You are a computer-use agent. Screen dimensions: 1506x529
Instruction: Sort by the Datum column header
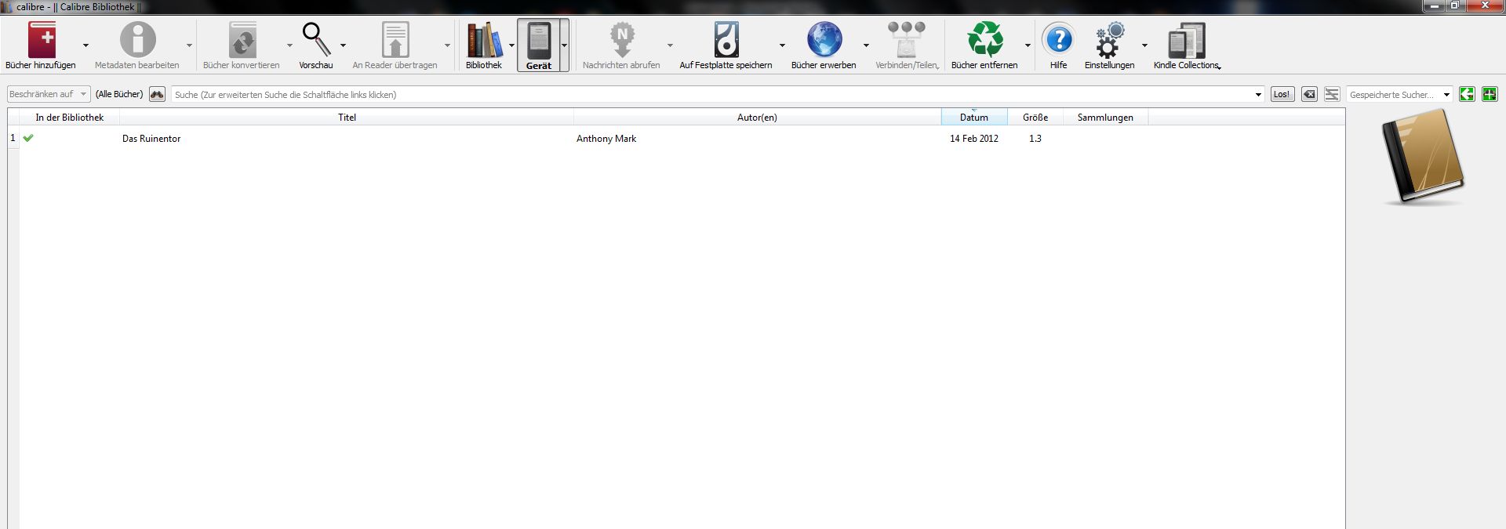coord(974,118)
